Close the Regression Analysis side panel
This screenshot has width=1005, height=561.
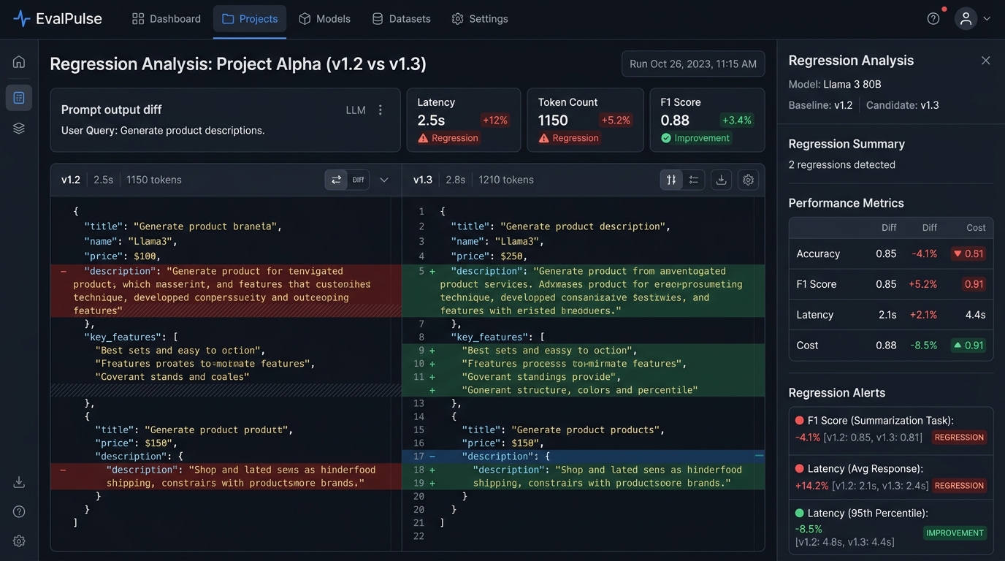click(x=986, y=61)
